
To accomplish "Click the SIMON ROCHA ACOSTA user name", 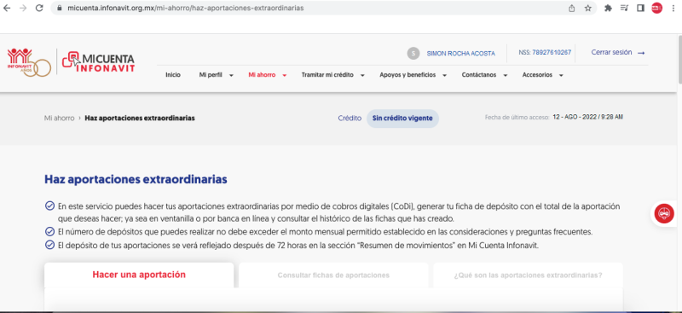I will [x=460, y=54].
